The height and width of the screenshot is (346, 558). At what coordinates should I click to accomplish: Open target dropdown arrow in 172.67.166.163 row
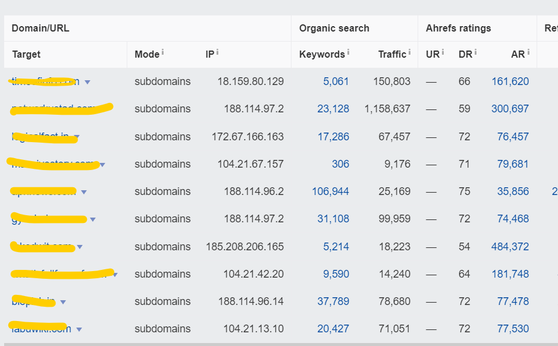[x=77, y=137]
